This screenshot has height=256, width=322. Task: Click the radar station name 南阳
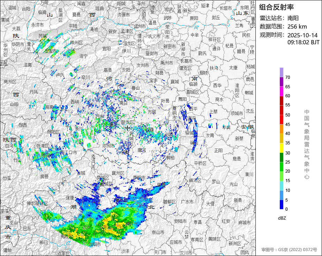pyautogui.click(x=293, y=18)
